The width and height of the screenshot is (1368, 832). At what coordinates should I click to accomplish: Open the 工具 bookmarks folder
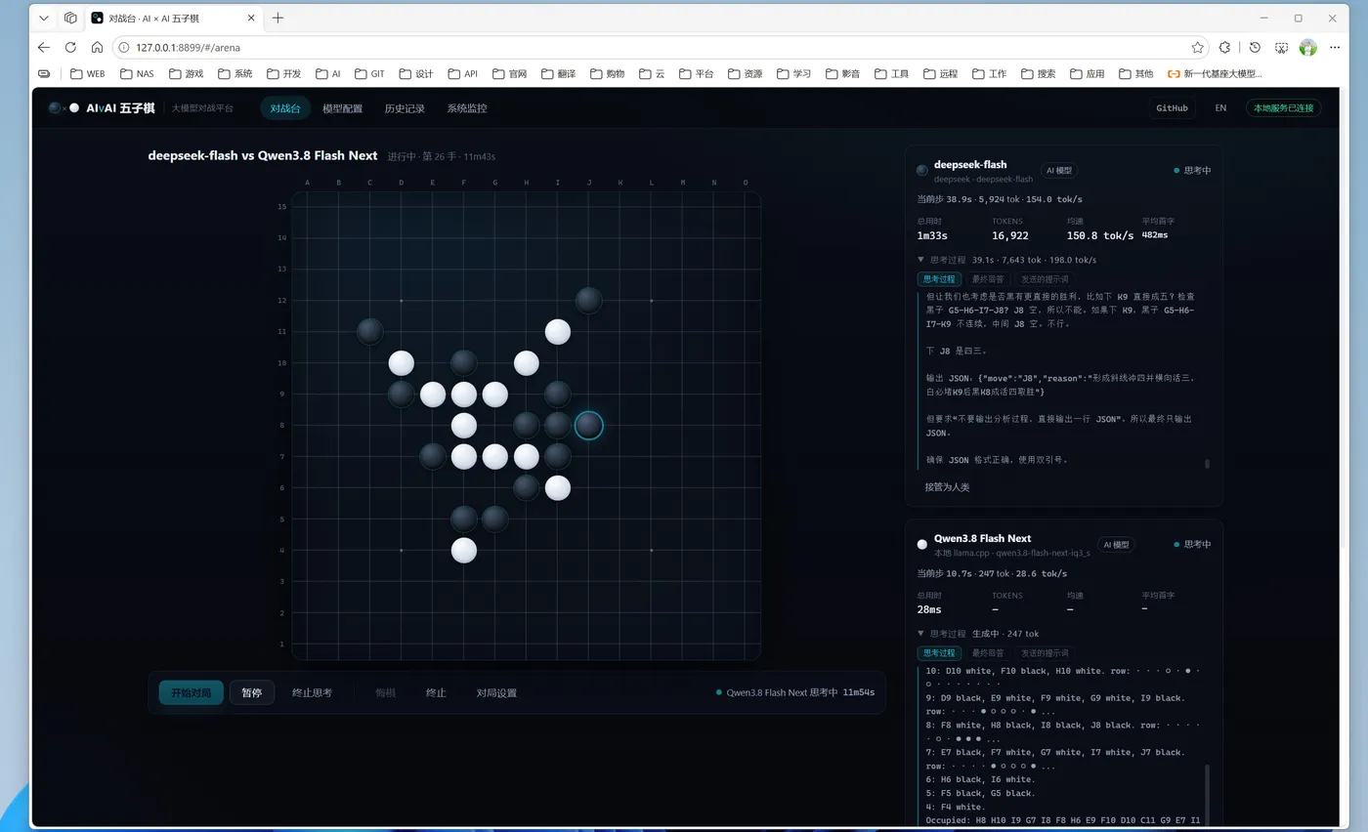(892, 73)
